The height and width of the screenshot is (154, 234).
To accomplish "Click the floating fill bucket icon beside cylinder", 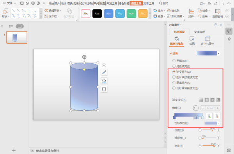I will click(104, 80).
